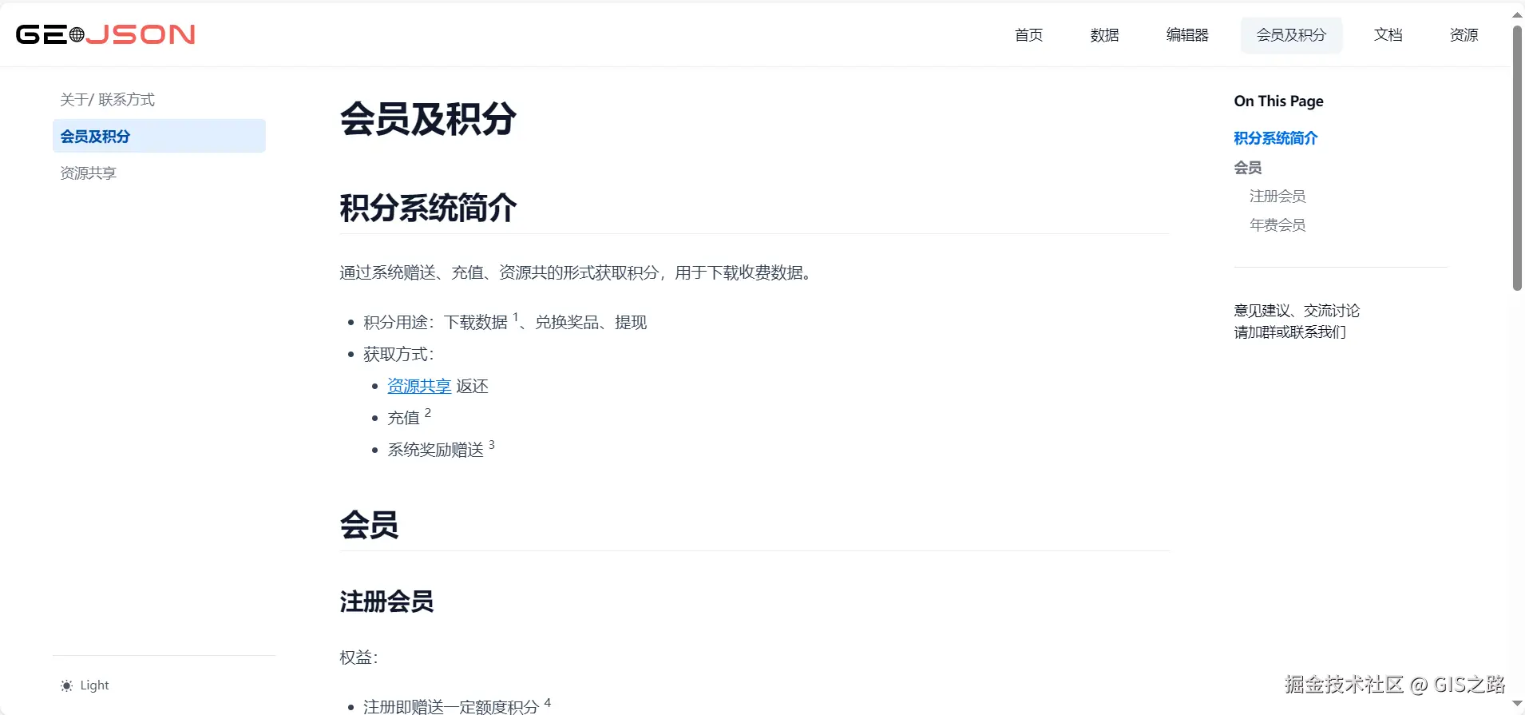Click footnote 3 after 系统奖励赠送
The image size is (1525, 715).
pyautogui.click(x=492, y=445)
